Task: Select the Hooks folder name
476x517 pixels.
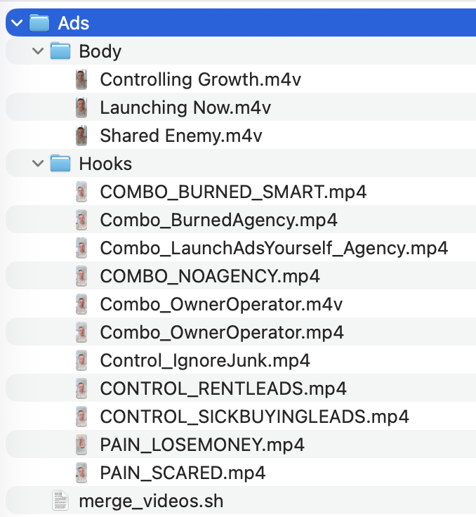Action: click(x=105, y=164)
